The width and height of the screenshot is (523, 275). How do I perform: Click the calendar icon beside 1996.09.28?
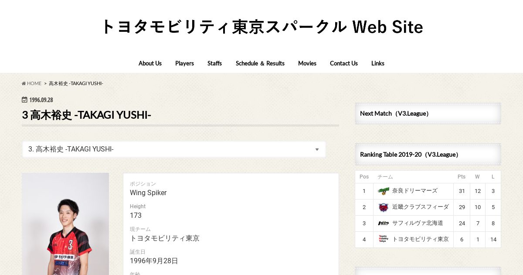(24, 100)
